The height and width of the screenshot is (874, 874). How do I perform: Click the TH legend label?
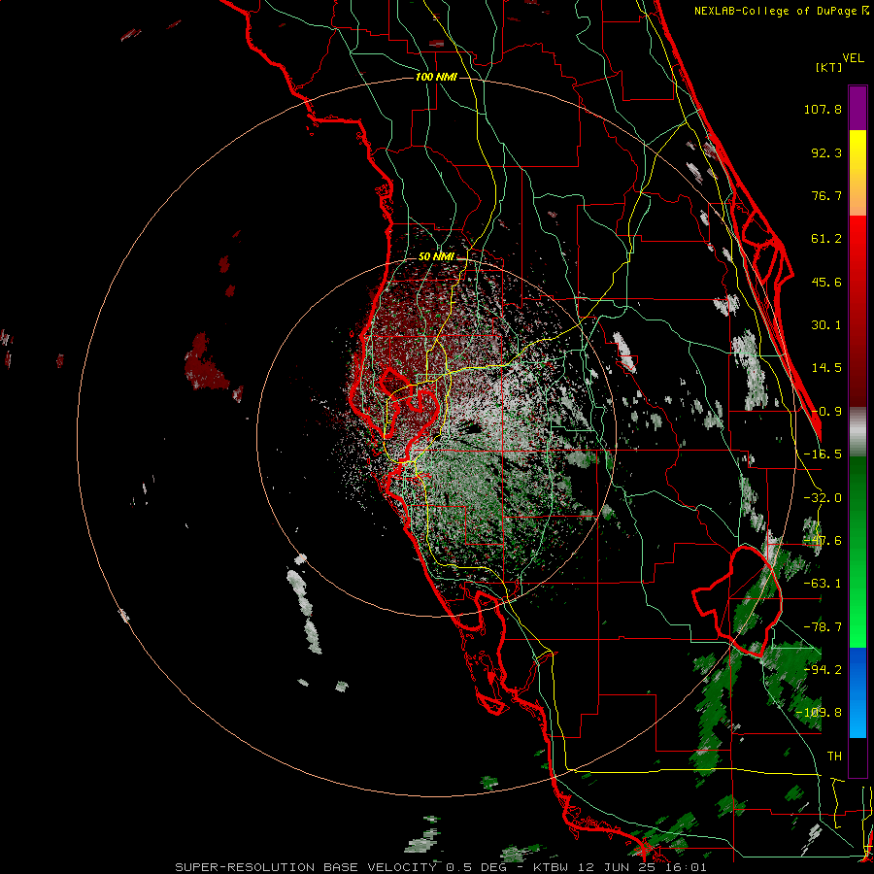pyautogui.click(x=834, y=756)
